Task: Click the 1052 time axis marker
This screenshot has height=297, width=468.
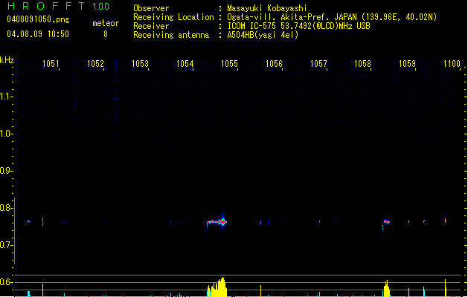Action: [95, 64]
